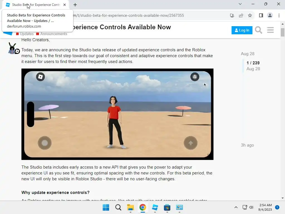This screenshot has height=214, width=285.
Task: Open the Chrome profile avatar
Action: (270, 16)
